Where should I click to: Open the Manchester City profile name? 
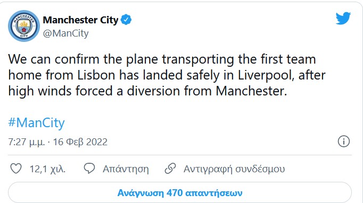(80, 20)
